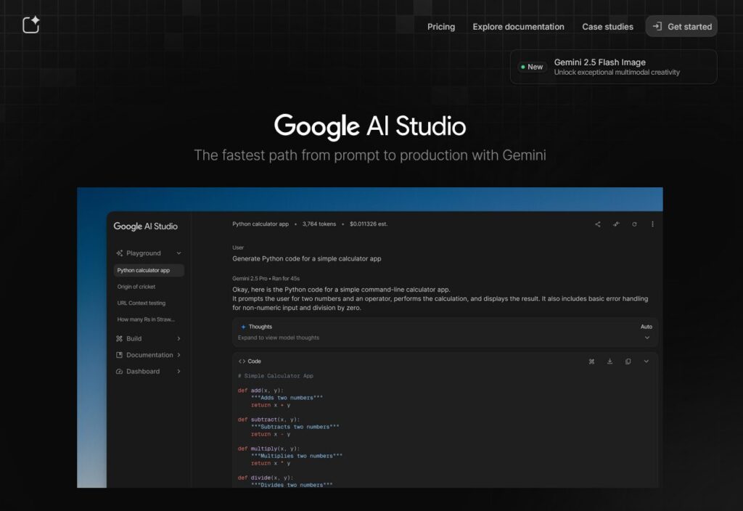Click the Get started button
This screenshot has width=743, height=511.
point(681,26)
